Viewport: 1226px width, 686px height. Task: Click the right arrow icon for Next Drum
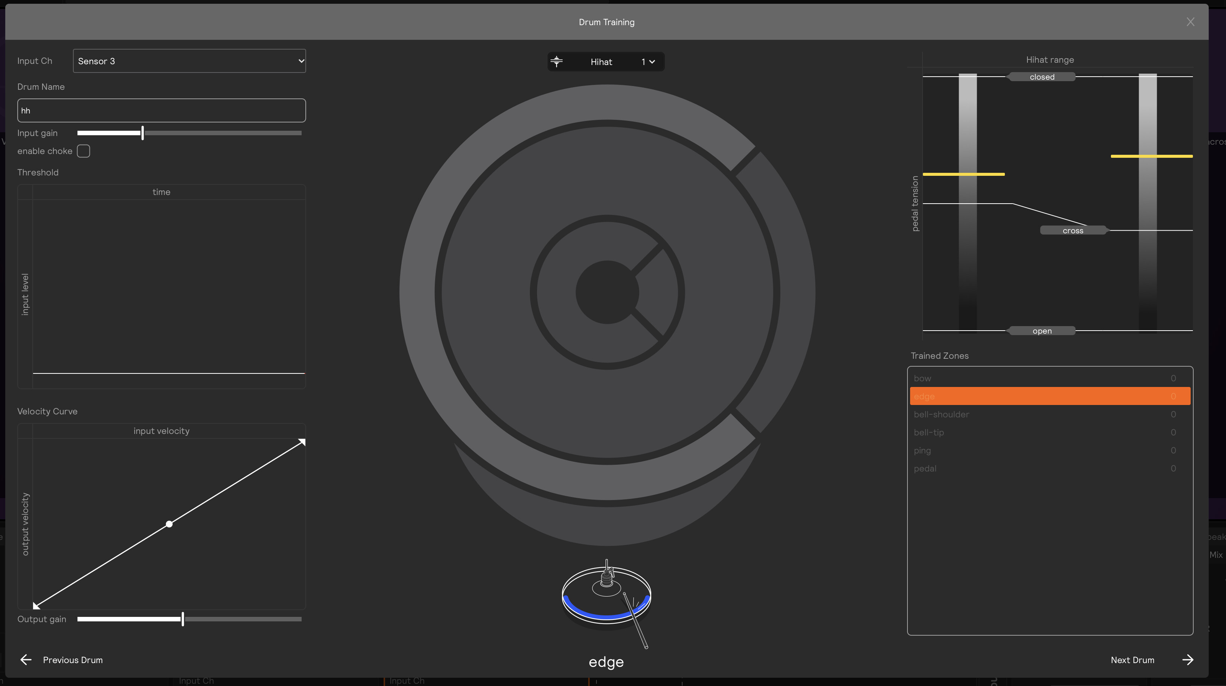tap(1188, 660)
